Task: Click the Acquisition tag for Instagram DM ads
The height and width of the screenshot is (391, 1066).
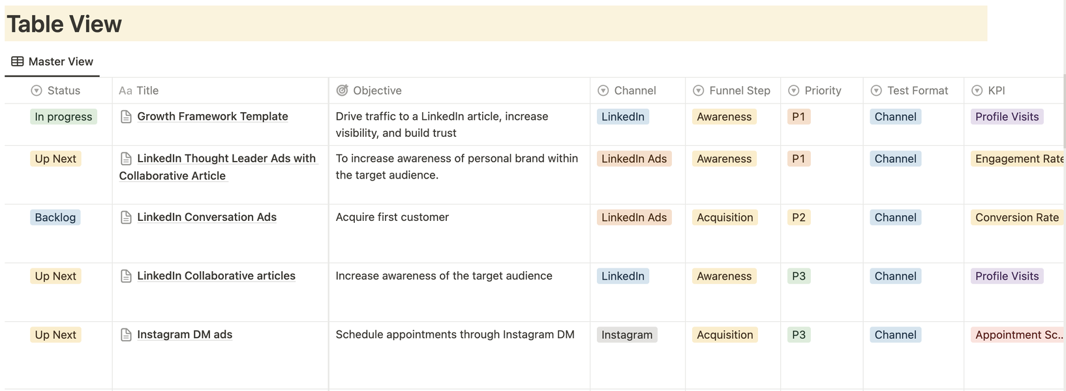Action: [x=725, y=334]
